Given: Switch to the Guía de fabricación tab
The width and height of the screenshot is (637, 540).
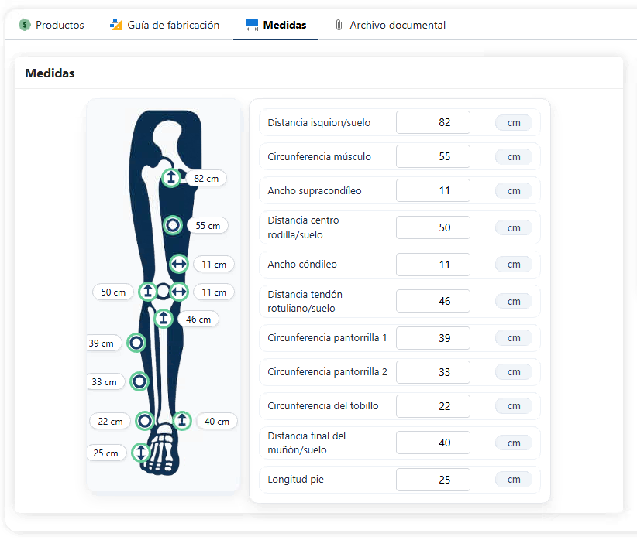Looking at the screenshot, I should 164,25.
